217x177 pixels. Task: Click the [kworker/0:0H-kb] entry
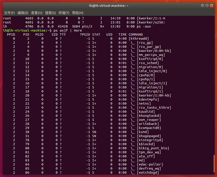[x=154, y=51]
